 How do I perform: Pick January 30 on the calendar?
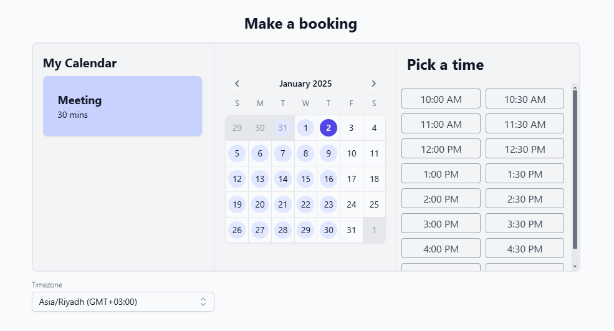(329, 230)
